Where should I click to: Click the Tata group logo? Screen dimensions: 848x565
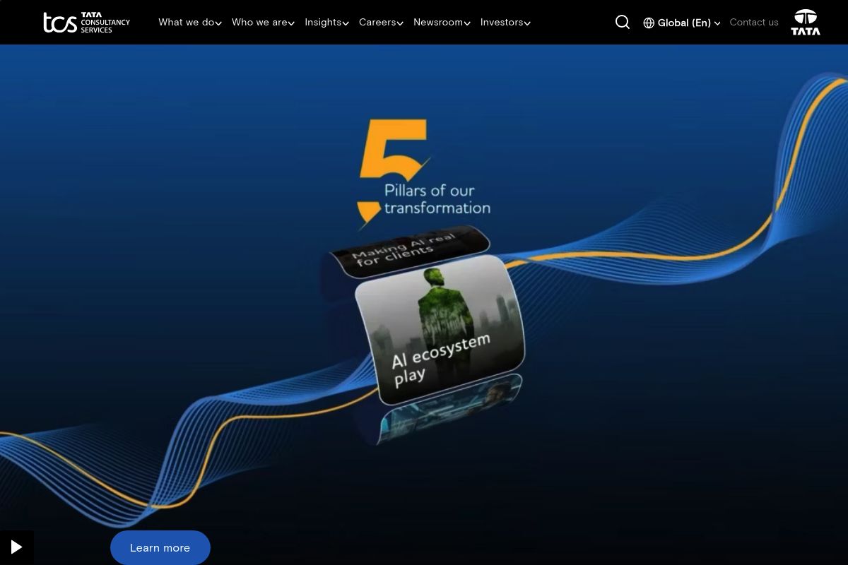[806, 23]
